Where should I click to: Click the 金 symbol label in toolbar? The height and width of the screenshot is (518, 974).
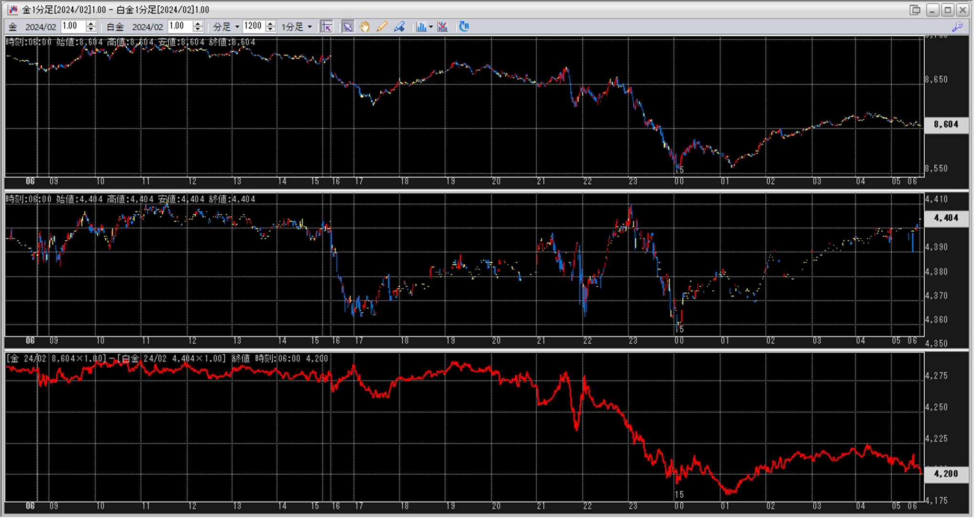(x=13, y=27)
